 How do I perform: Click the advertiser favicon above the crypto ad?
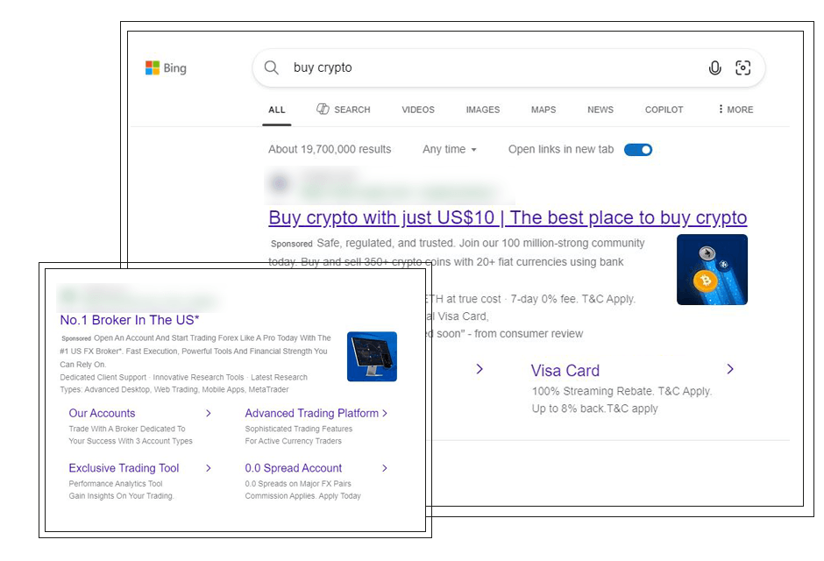click(x=280, y=183)
